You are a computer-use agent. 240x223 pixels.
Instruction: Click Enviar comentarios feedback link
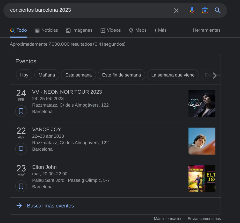coord(204,219)
